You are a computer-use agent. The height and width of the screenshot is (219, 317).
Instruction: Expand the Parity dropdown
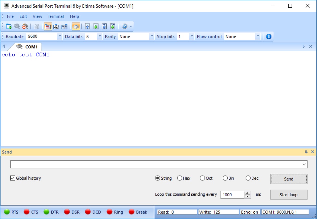tap(152, 36)
